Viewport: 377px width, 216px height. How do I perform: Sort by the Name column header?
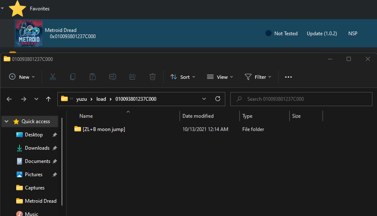coord(86,116)
